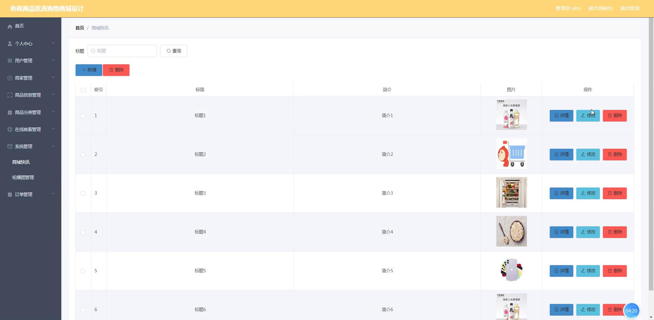Click the shopping cart thumbnail in row 2
Image resolution: width=654 pixels, height=320 pixels.
click(511, 154)
